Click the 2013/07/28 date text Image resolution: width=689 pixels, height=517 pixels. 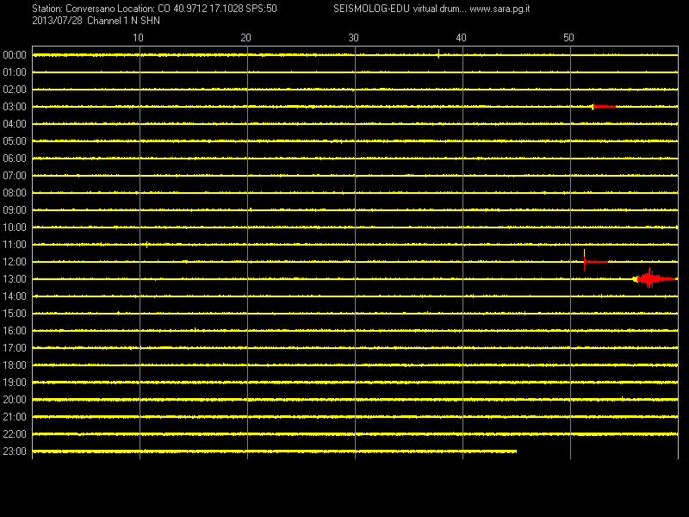[57, 21]
